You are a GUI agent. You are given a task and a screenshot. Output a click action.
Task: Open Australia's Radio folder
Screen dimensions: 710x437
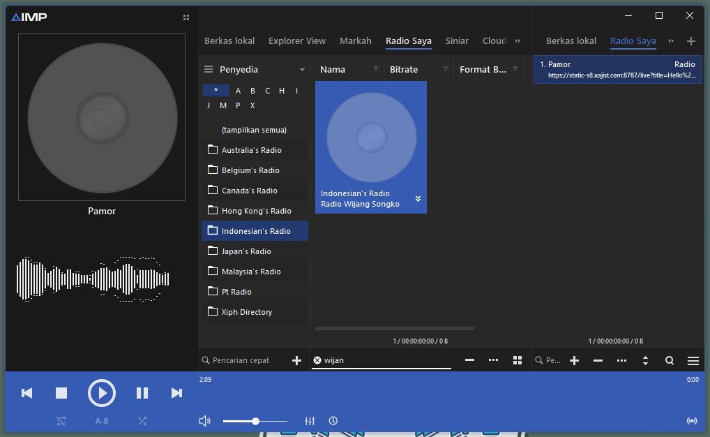255,150
